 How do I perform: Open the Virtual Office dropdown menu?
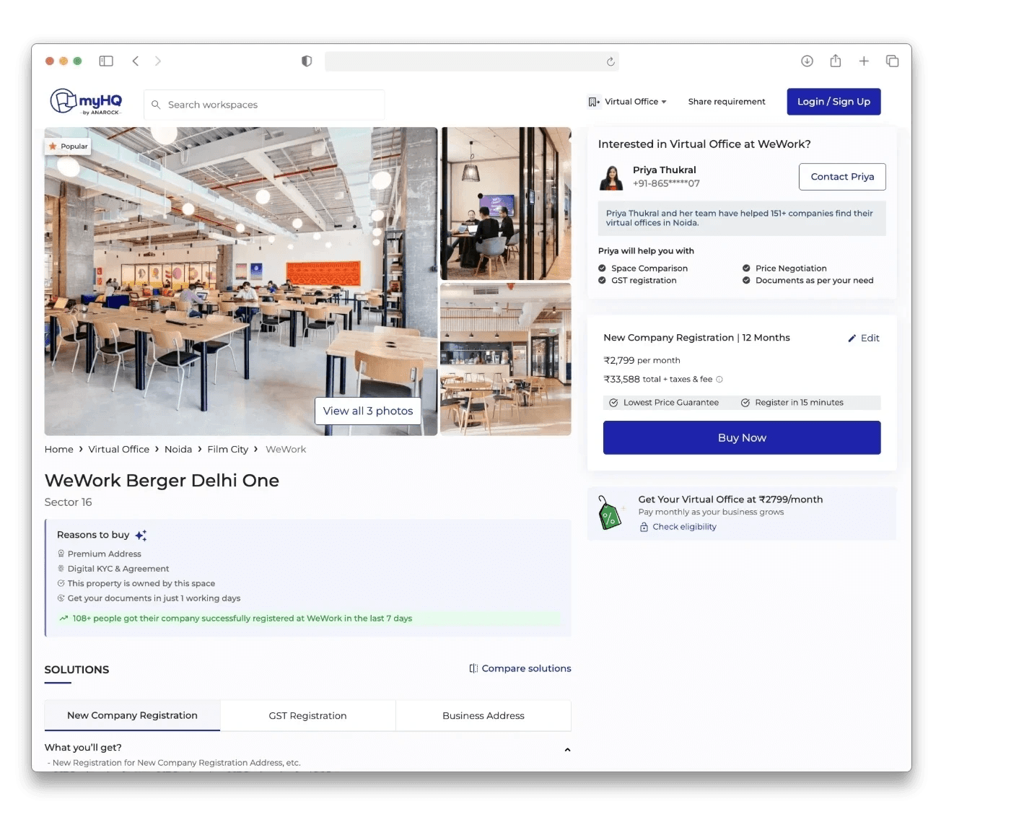pos(627,102)
